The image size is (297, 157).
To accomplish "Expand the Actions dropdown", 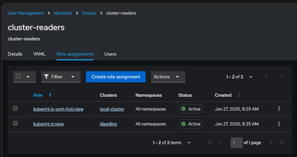I will coord(168,77).
